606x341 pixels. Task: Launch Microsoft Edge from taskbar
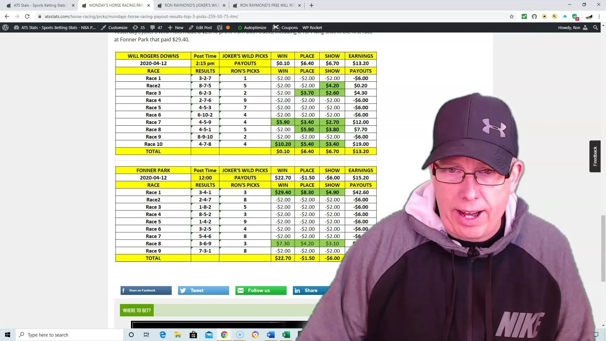click(x=163, y=335)
